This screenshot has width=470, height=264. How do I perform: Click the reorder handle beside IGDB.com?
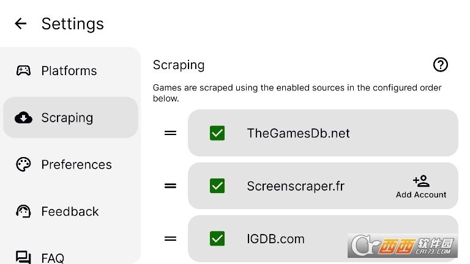coord(170,238)
